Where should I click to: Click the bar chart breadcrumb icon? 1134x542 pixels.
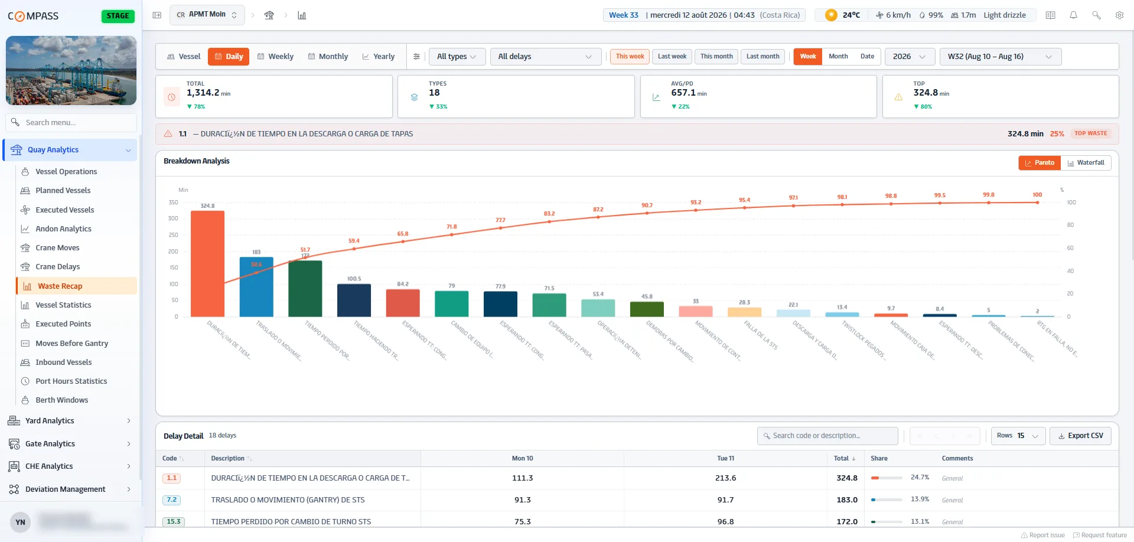tap(302, 15)
